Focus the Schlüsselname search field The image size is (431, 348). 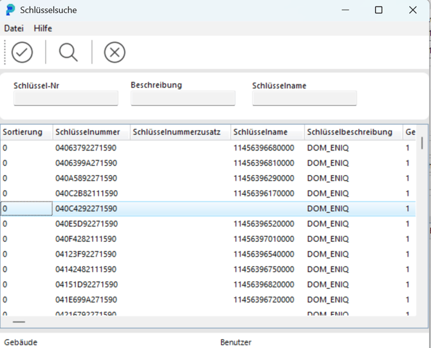(x=304, y=98)
